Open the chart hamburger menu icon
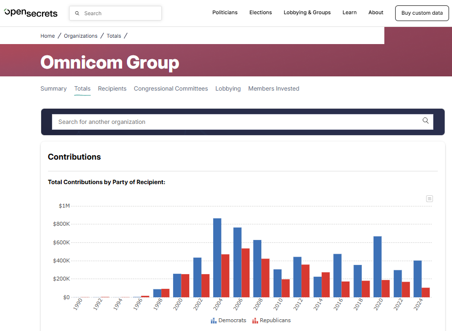 (429, 198)
